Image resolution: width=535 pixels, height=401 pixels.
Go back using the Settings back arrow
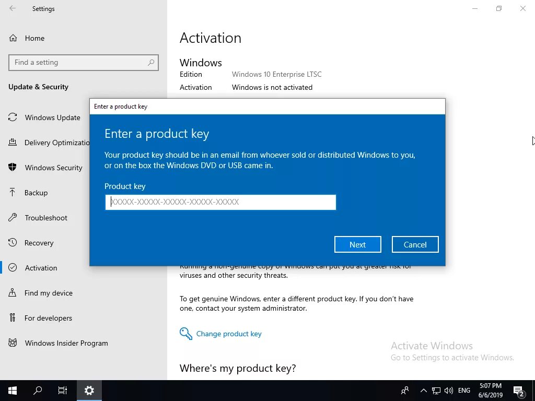pyautogui.click(x=13, y=8)
